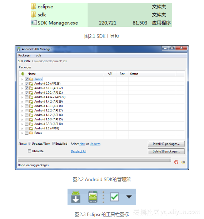Viewport: 204px width, 219px height.
Task: Sort by the Status column header
Action: click(134, 74)
